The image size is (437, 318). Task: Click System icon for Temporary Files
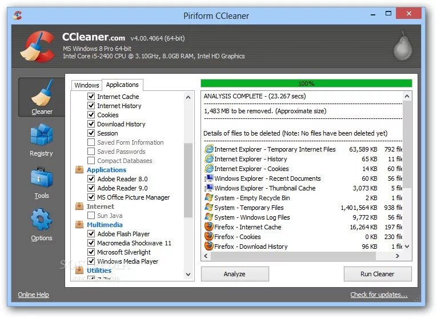[x=209, y=207]
